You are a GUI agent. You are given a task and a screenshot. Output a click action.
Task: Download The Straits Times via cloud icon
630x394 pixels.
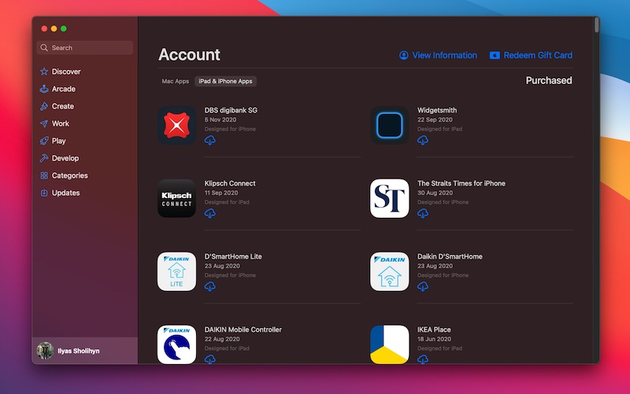[x=423, y=213]
